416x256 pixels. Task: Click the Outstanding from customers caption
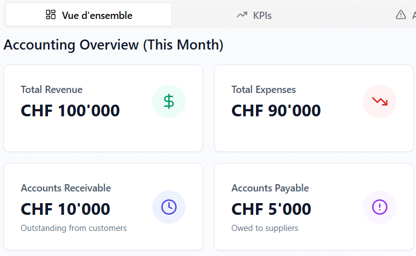74,228
